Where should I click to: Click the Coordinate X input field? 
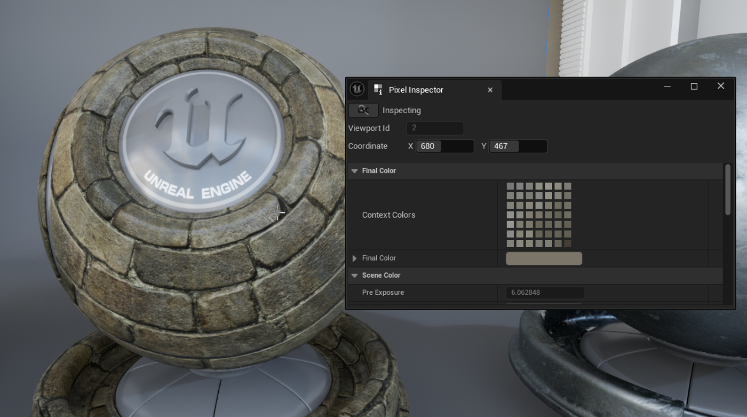444,146
